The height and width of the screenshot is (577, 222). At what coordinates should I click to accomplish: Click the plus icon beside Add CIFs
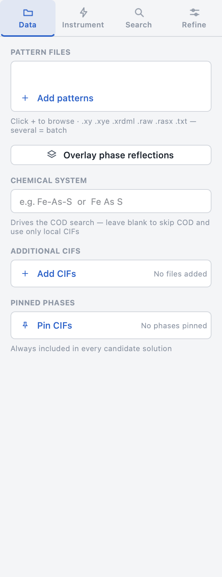(25, 274)
